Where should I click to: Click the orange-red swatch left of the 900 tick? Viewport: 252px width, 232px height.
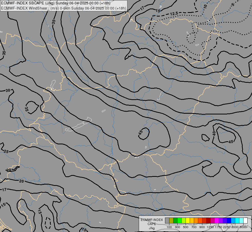click(x=200, y=221)
